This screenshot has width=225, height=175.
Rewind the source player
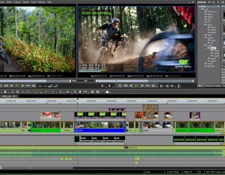[6, 86]
